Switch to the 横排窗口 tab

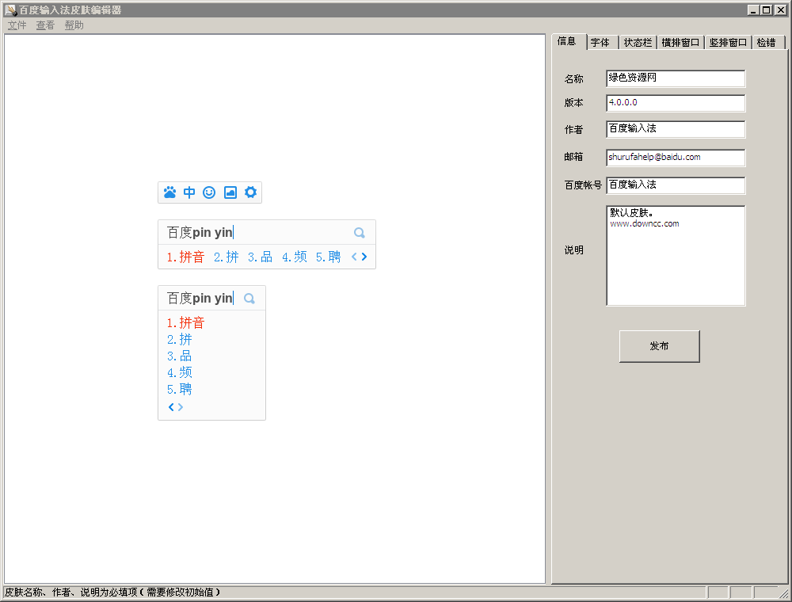(680, 42)
